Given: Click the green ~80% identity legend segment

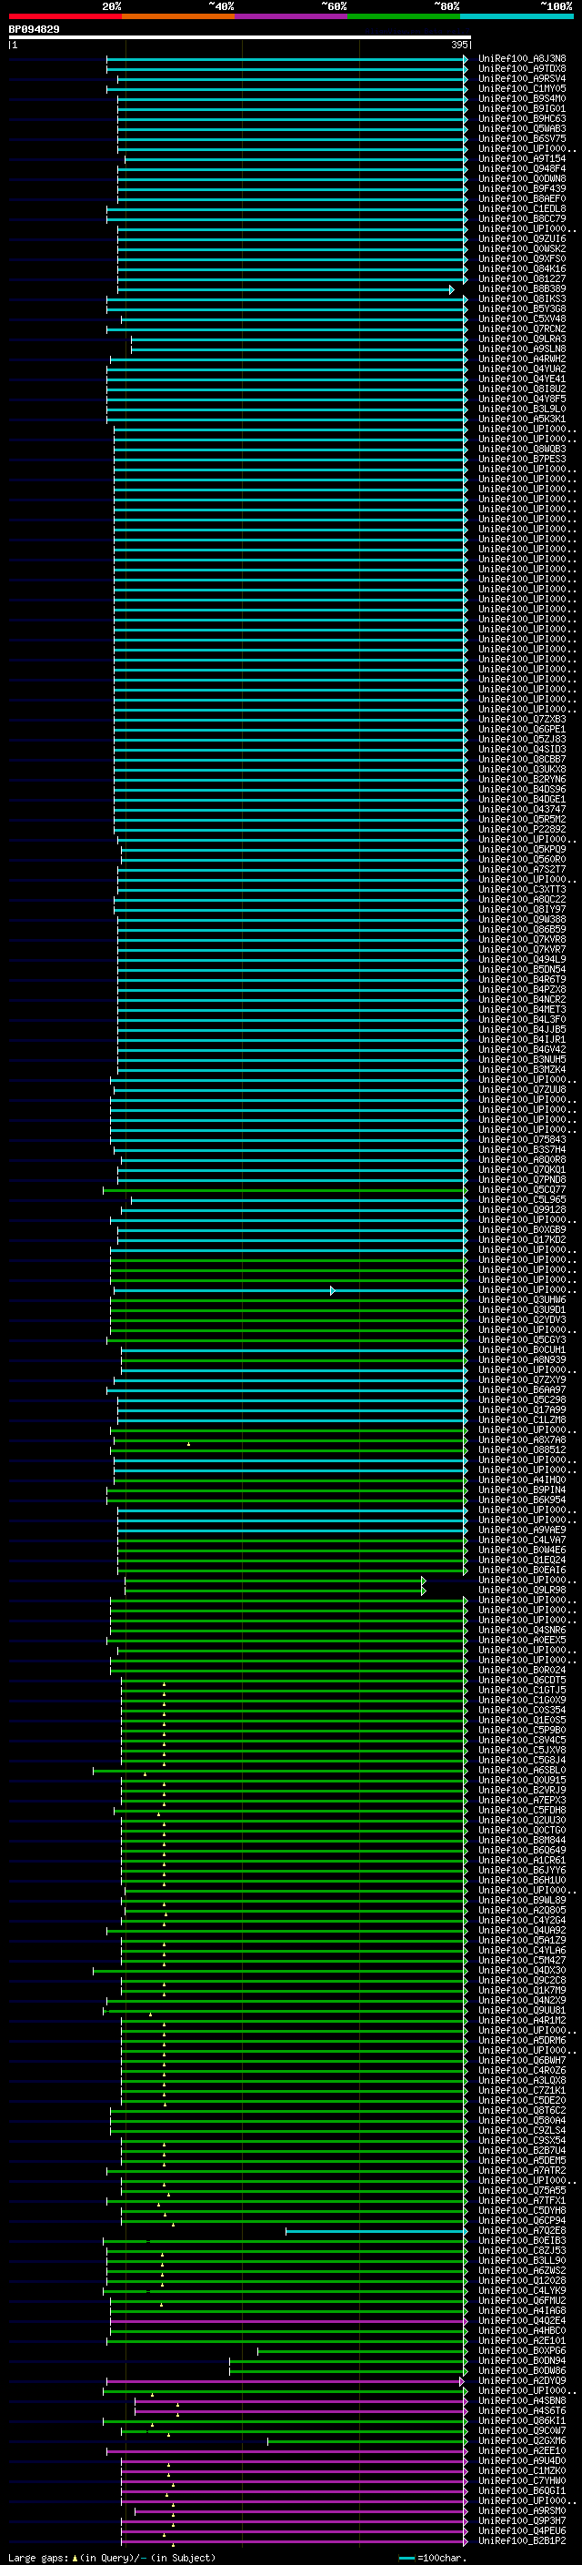Looking at the screenshot, I should 404,16.
